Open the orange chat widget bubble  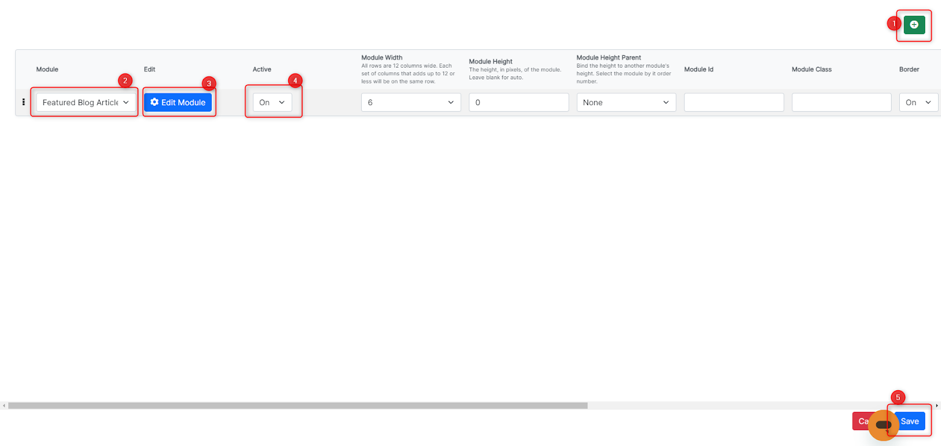883,425
